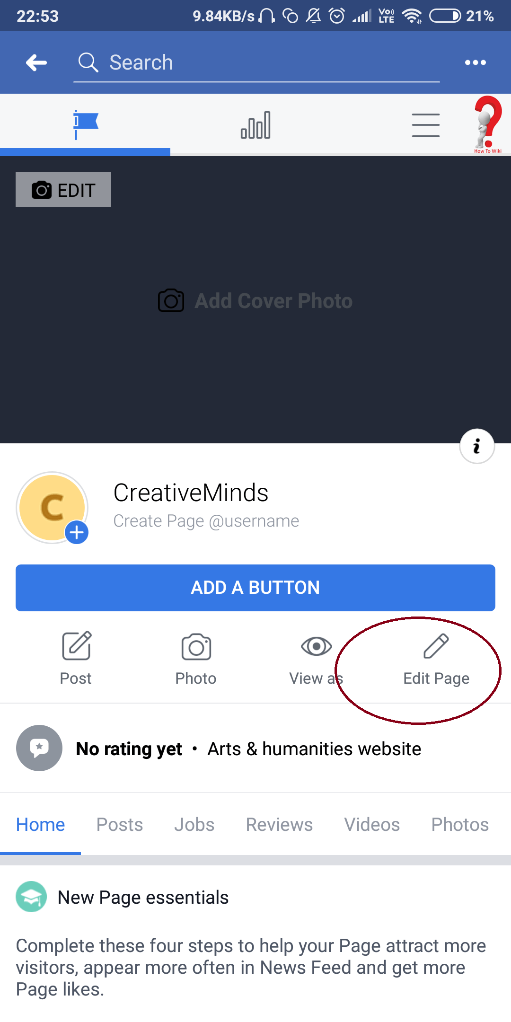
Task: Tap the Edit Page pencil icon
Action: [x=436, y=646]
